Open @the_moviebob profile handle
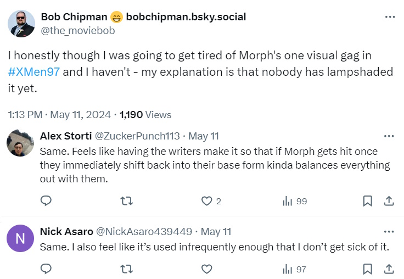Image resolution: width=404 pixels, height=279 pixels. pos(78,31)
